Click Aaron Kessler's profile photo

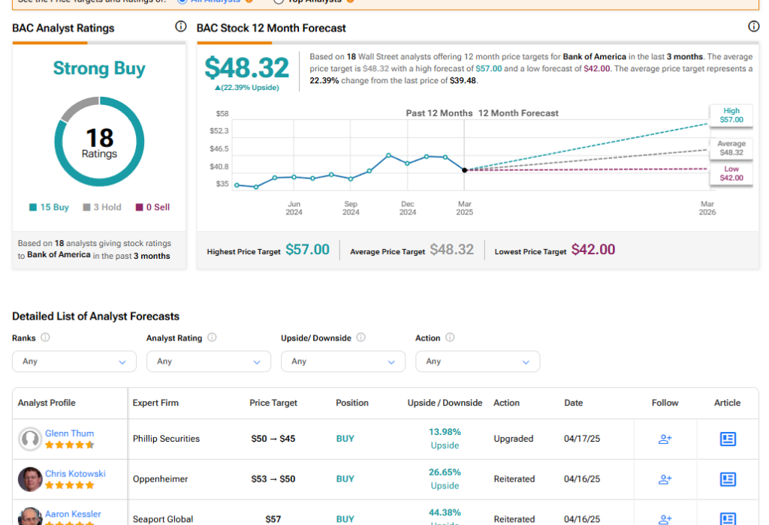[x=30, y=517]
